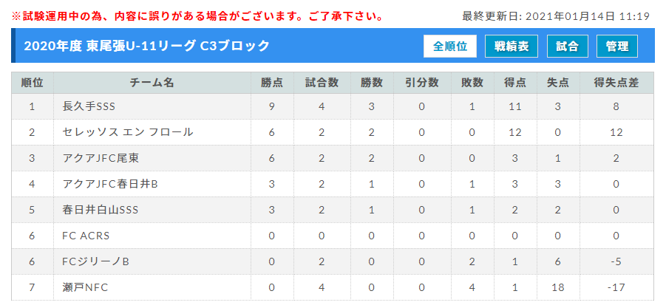Click the 得失点差 column header
Viewport: 666px width, 308px height.
click(x=616, y=83)
